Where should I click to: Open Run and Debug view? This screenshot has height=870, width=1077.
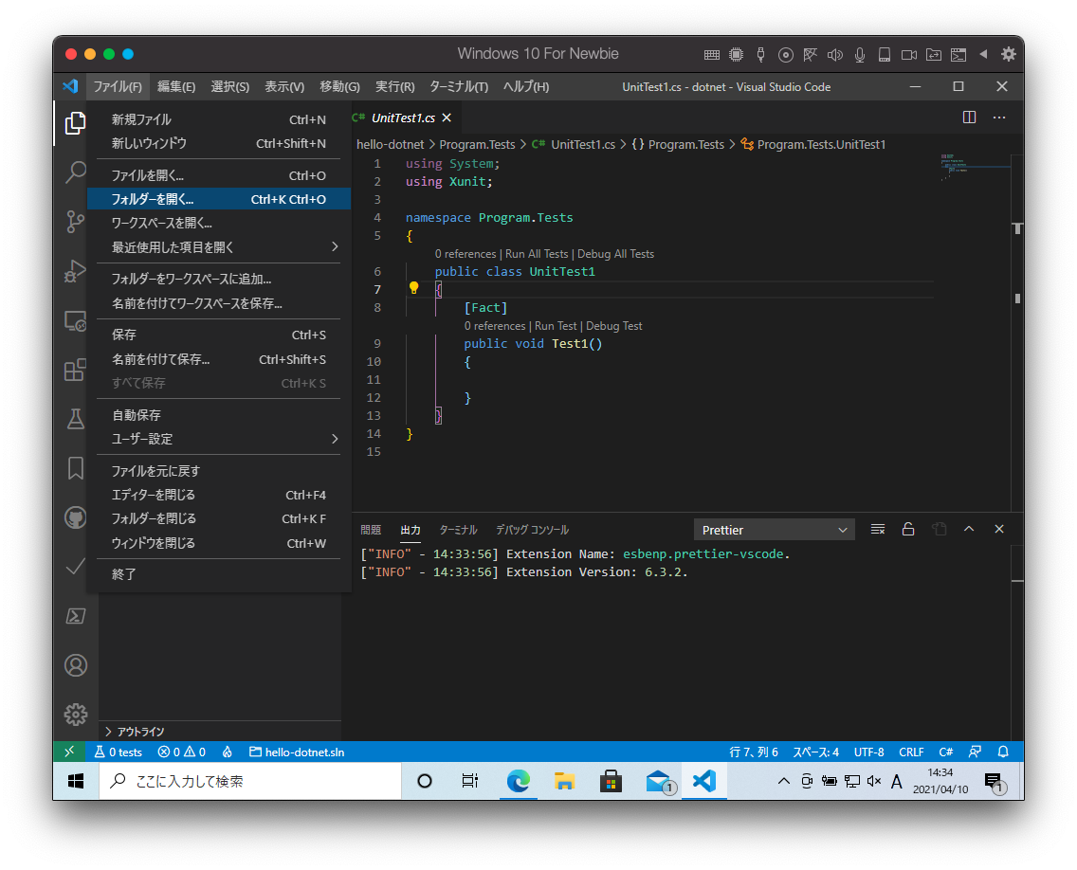75,271
